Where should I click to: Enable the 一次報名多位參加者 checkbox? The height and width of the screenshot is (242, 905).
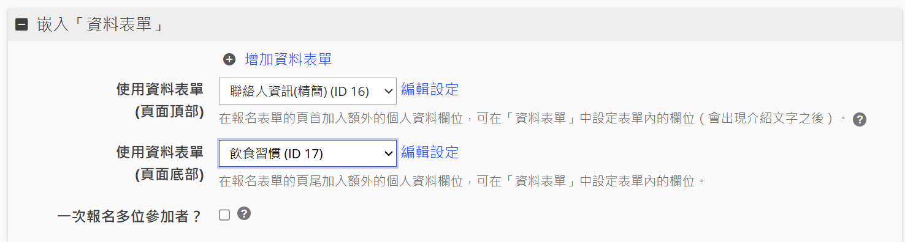(x=224, y=215)
